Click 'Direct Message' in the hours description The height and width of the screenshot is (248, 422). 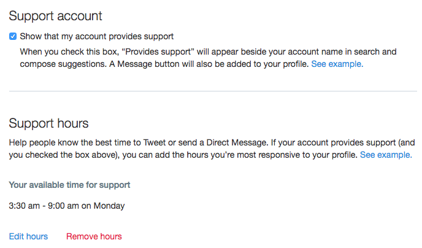(237, 142)
